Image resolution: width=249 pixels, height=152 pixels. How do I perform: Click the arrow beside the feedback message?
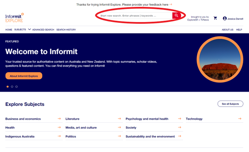tap(171, 4)
